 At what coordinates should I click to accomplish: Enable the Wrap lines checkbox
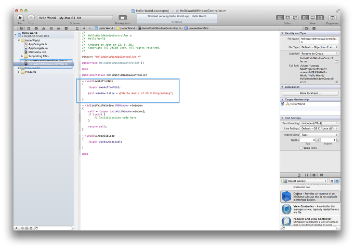pyautogui.click(x=301, y=148)
